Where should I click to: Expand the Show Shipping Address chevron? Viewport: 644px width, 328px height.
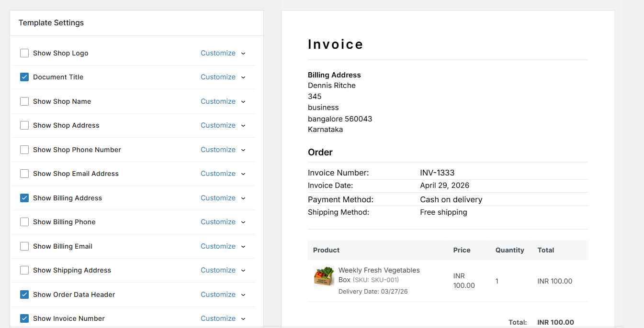click(243, 271)
